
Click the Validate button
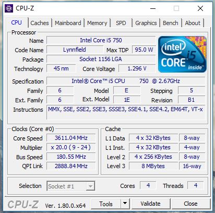click(151, 204)
